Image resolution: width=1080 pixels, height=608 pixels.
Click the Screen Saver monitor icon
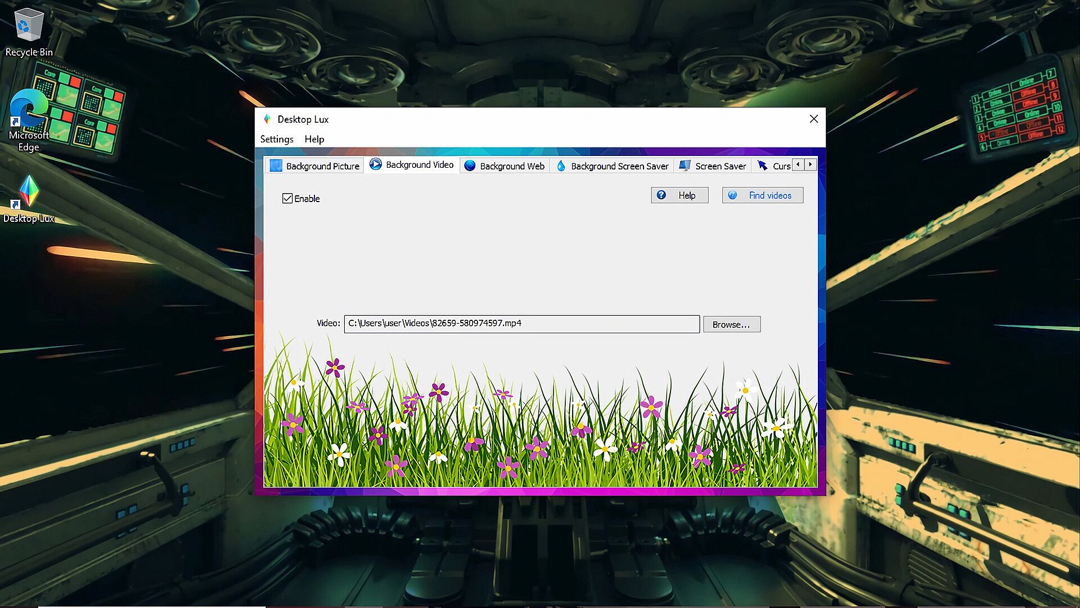tap(685, 166)
